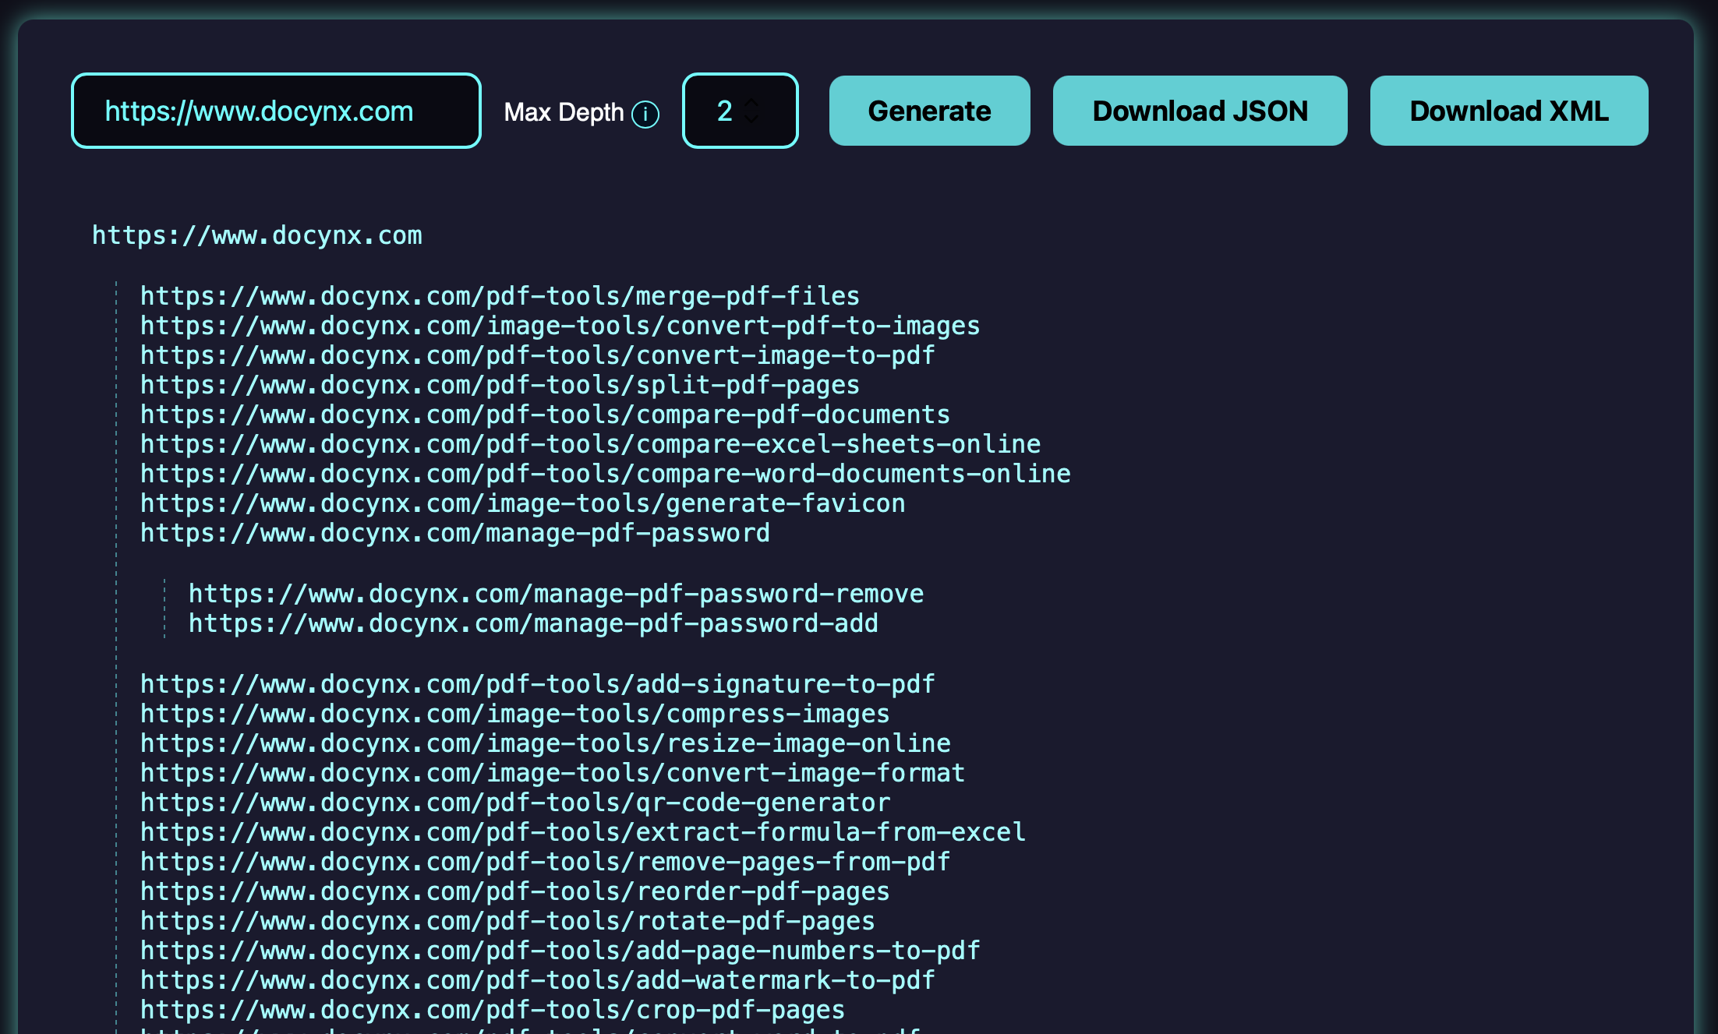Open the rotate-pdf-pages link
The image size is (1718, 1034).
coord(507,921)
